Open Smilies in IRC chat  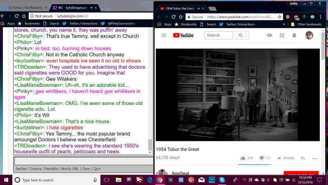(21, 169)
